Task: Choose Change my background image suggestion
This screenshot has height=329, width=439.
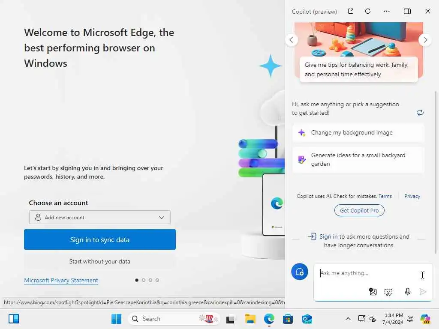Action: 358,133
